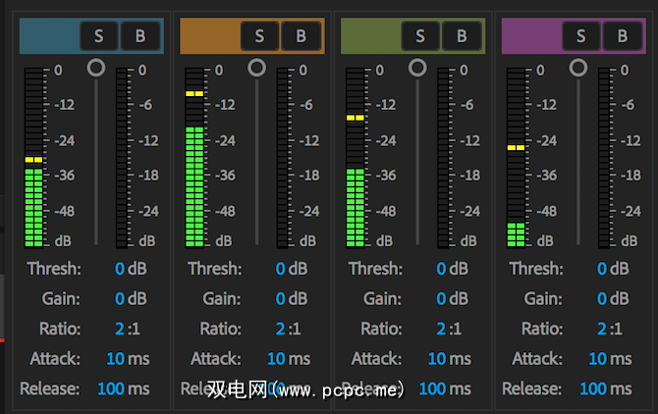Image resolution: width=658 pixels, height=414 pixels.
Task: Toggle solo on the green band
Action: 420,36
